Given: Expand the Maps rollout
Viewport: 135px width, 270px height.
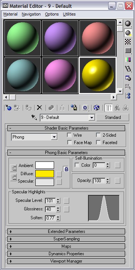Looking at the screenshot, I should pyautogui.click(x=66, y=246).
